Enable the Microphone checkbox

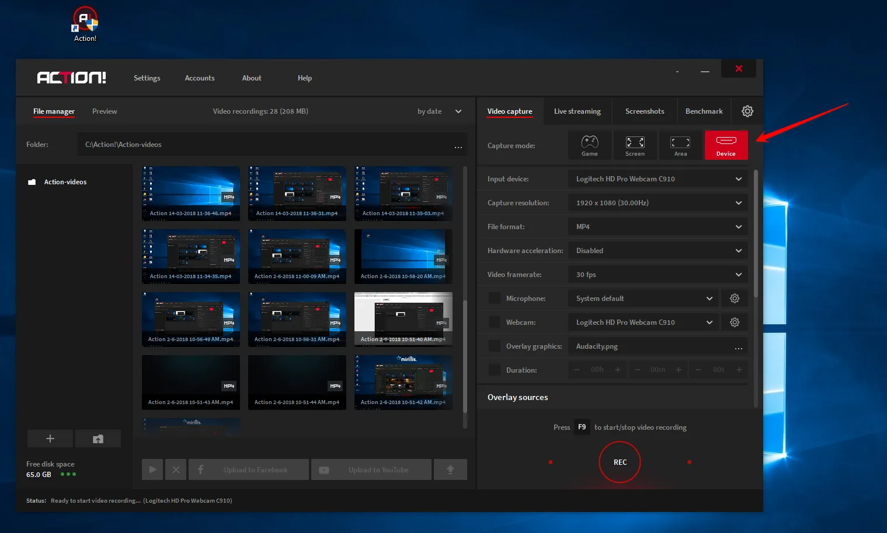click(x=495, y=298)
